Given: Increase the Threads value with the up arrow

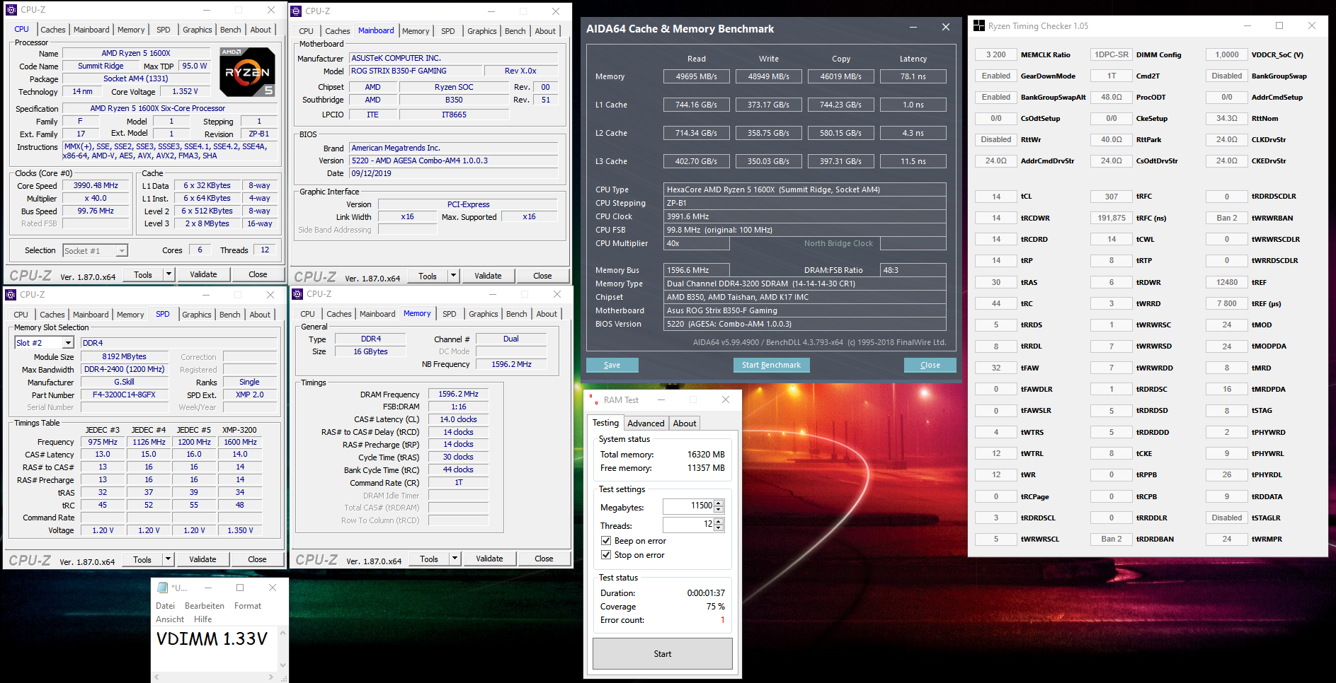Looking at the screenshot, I should [x=719, y=522].
